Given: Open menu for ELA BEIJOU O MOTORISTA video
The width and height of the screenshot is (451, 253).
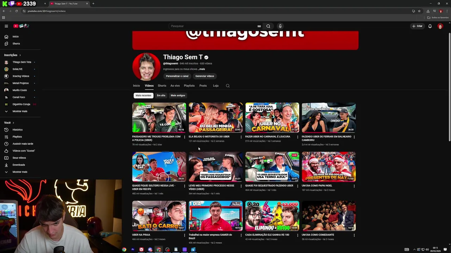Looking at the screenshot, I should click(x=241, y=137).
